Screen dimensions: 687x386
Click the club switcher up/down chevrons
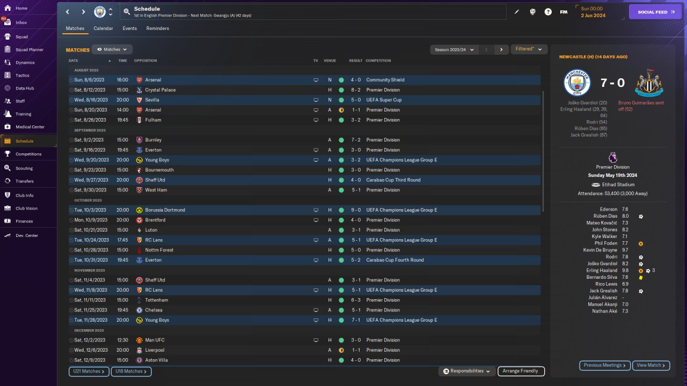pos(111,12)
